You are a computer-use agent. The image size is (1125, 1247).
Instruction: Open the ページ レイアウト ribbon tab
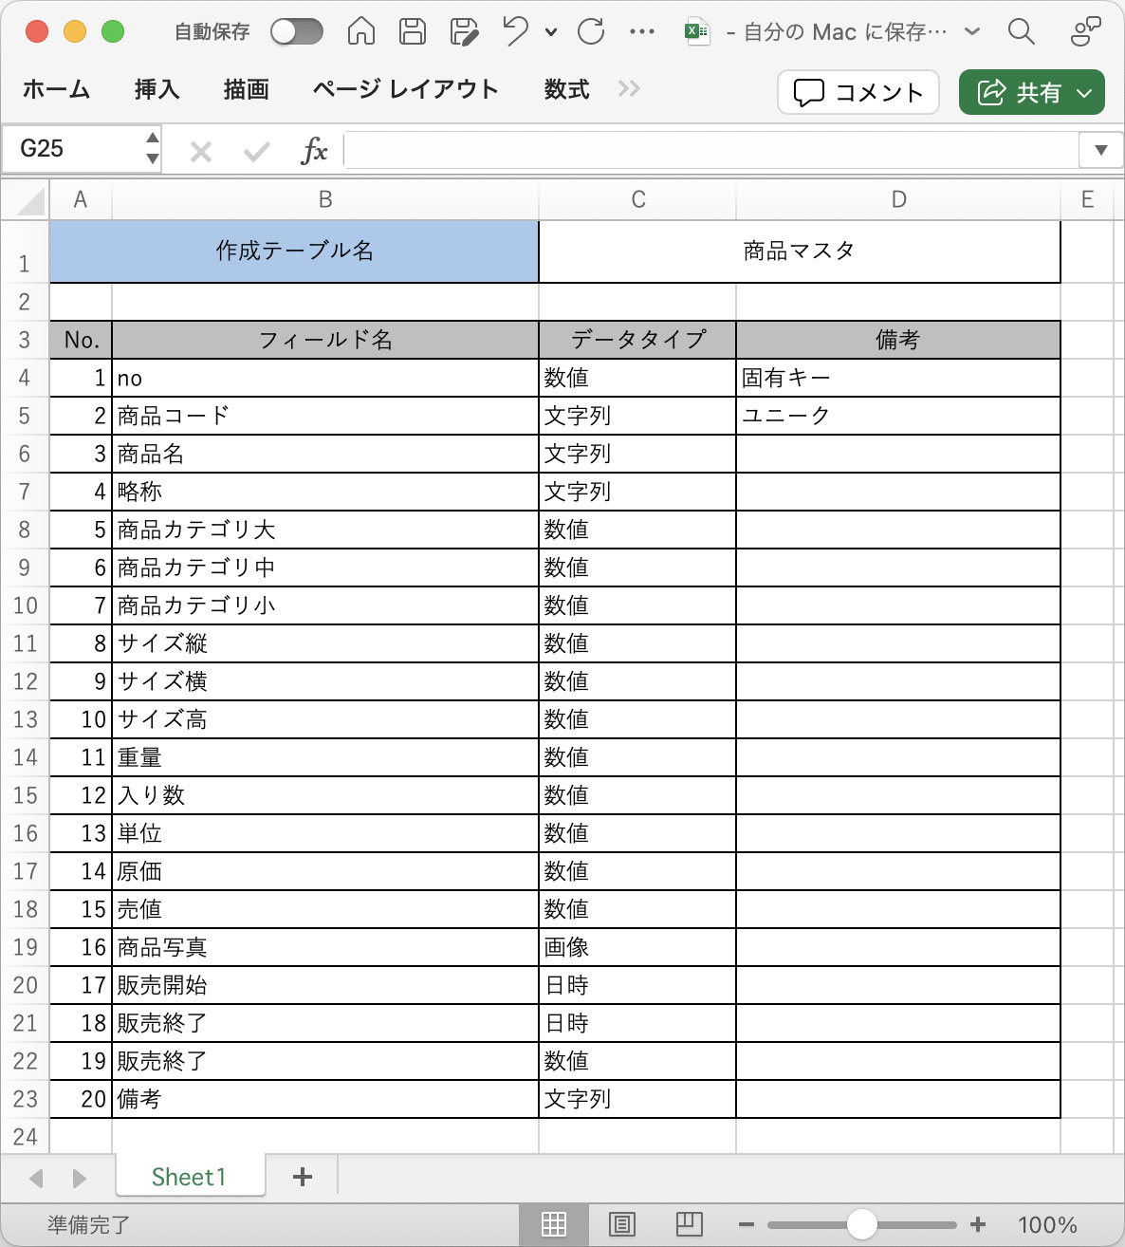[x=405, y=89]
